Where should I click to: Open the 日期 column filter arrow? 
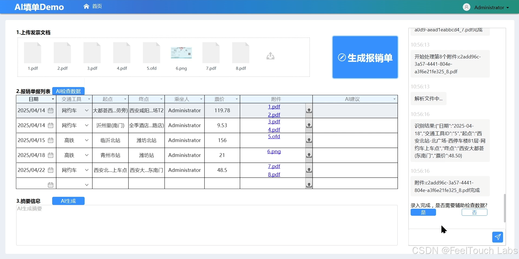(x=53, y=99)
